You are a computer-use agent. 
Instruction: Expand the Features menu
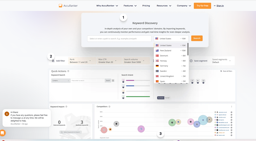click(130, 6)
